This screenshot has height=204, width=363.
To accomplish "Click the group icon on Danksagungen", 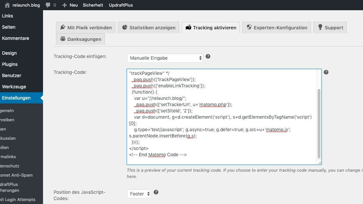I will pos(63,39).
